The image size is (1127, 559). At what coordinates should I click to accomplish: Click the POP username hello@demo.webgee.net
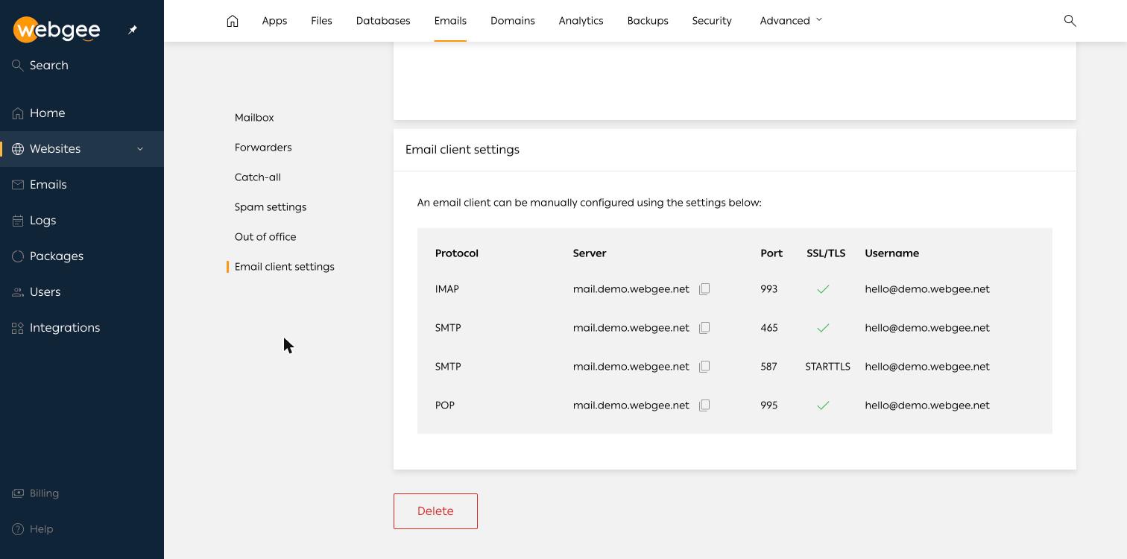pos(927,405)
